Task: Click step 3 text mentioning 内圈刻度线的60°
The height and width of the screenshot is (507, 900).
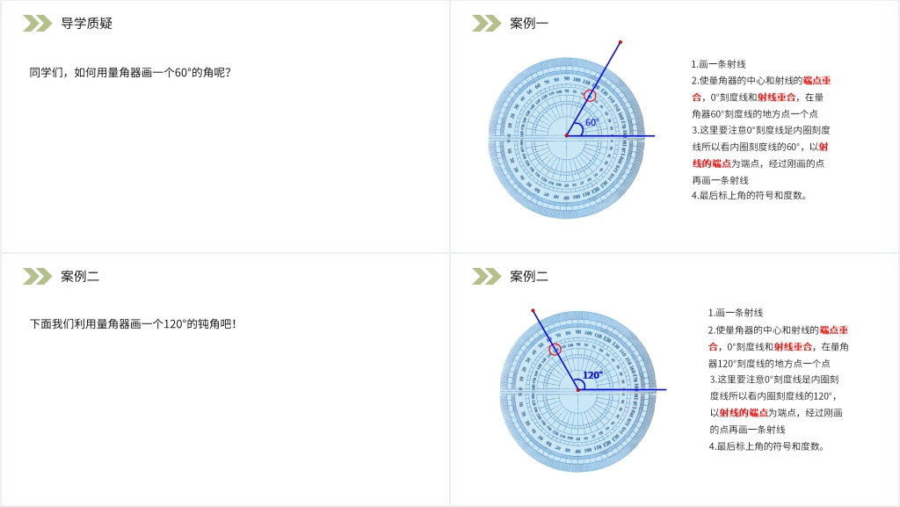Action: click(x=760, y=147)
